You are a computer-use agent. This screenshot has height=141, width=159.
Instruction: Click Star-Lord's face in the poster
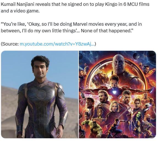coord(137,103)
